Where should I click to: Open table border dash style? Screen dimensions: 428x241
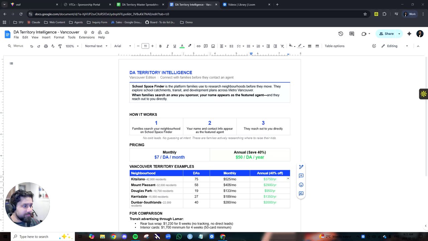click(317, 46)
